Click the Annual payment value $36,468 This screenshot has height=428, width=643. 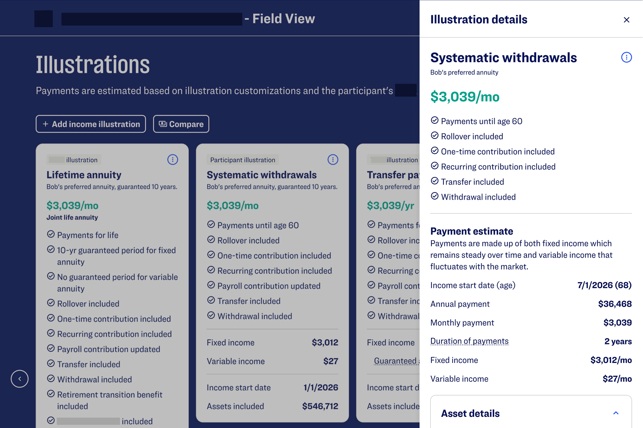click(x=615, y=304)
